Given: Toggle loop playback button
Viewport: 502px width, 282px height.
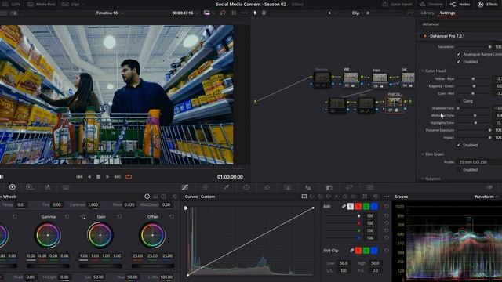Looking at the screenshot, I should tap(129, 177).
